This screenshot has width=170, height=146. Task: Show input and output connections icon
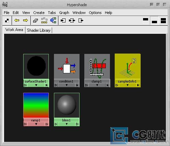[72, 20]
